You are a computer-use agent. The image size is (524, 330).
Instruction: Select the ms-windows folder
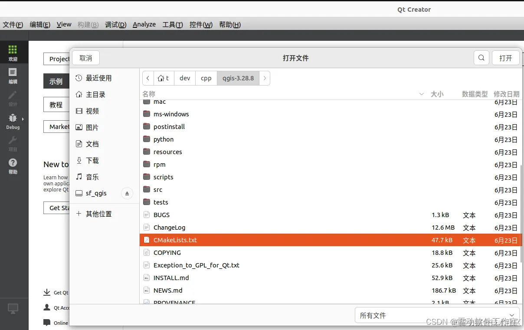point(331,114)
